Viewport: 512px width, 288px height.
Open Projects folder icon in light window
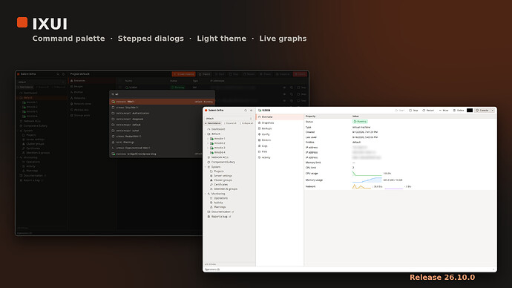211,171
